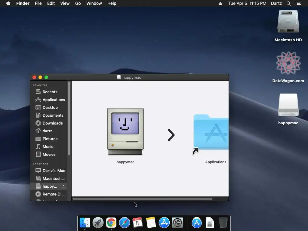Viewport: 308px width, 231px height.
Task: Select the Applications folder shortcut in the window
Action: pyautogui.click(x=211, y=135)
